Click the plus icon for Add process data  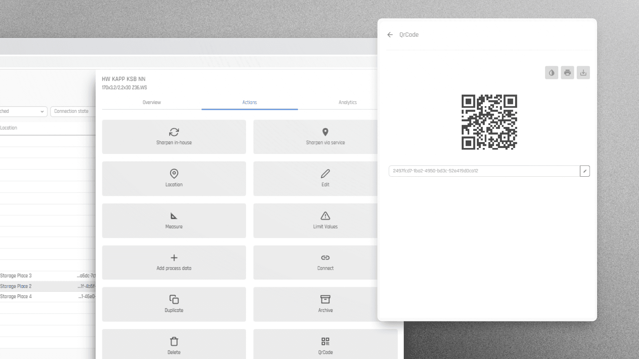174,258
